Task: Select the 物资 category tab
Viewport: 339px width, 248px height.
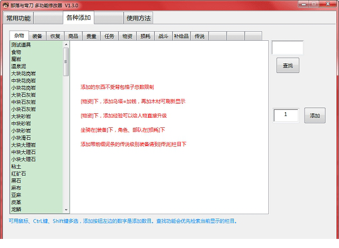Action: (x=127, y=36)
